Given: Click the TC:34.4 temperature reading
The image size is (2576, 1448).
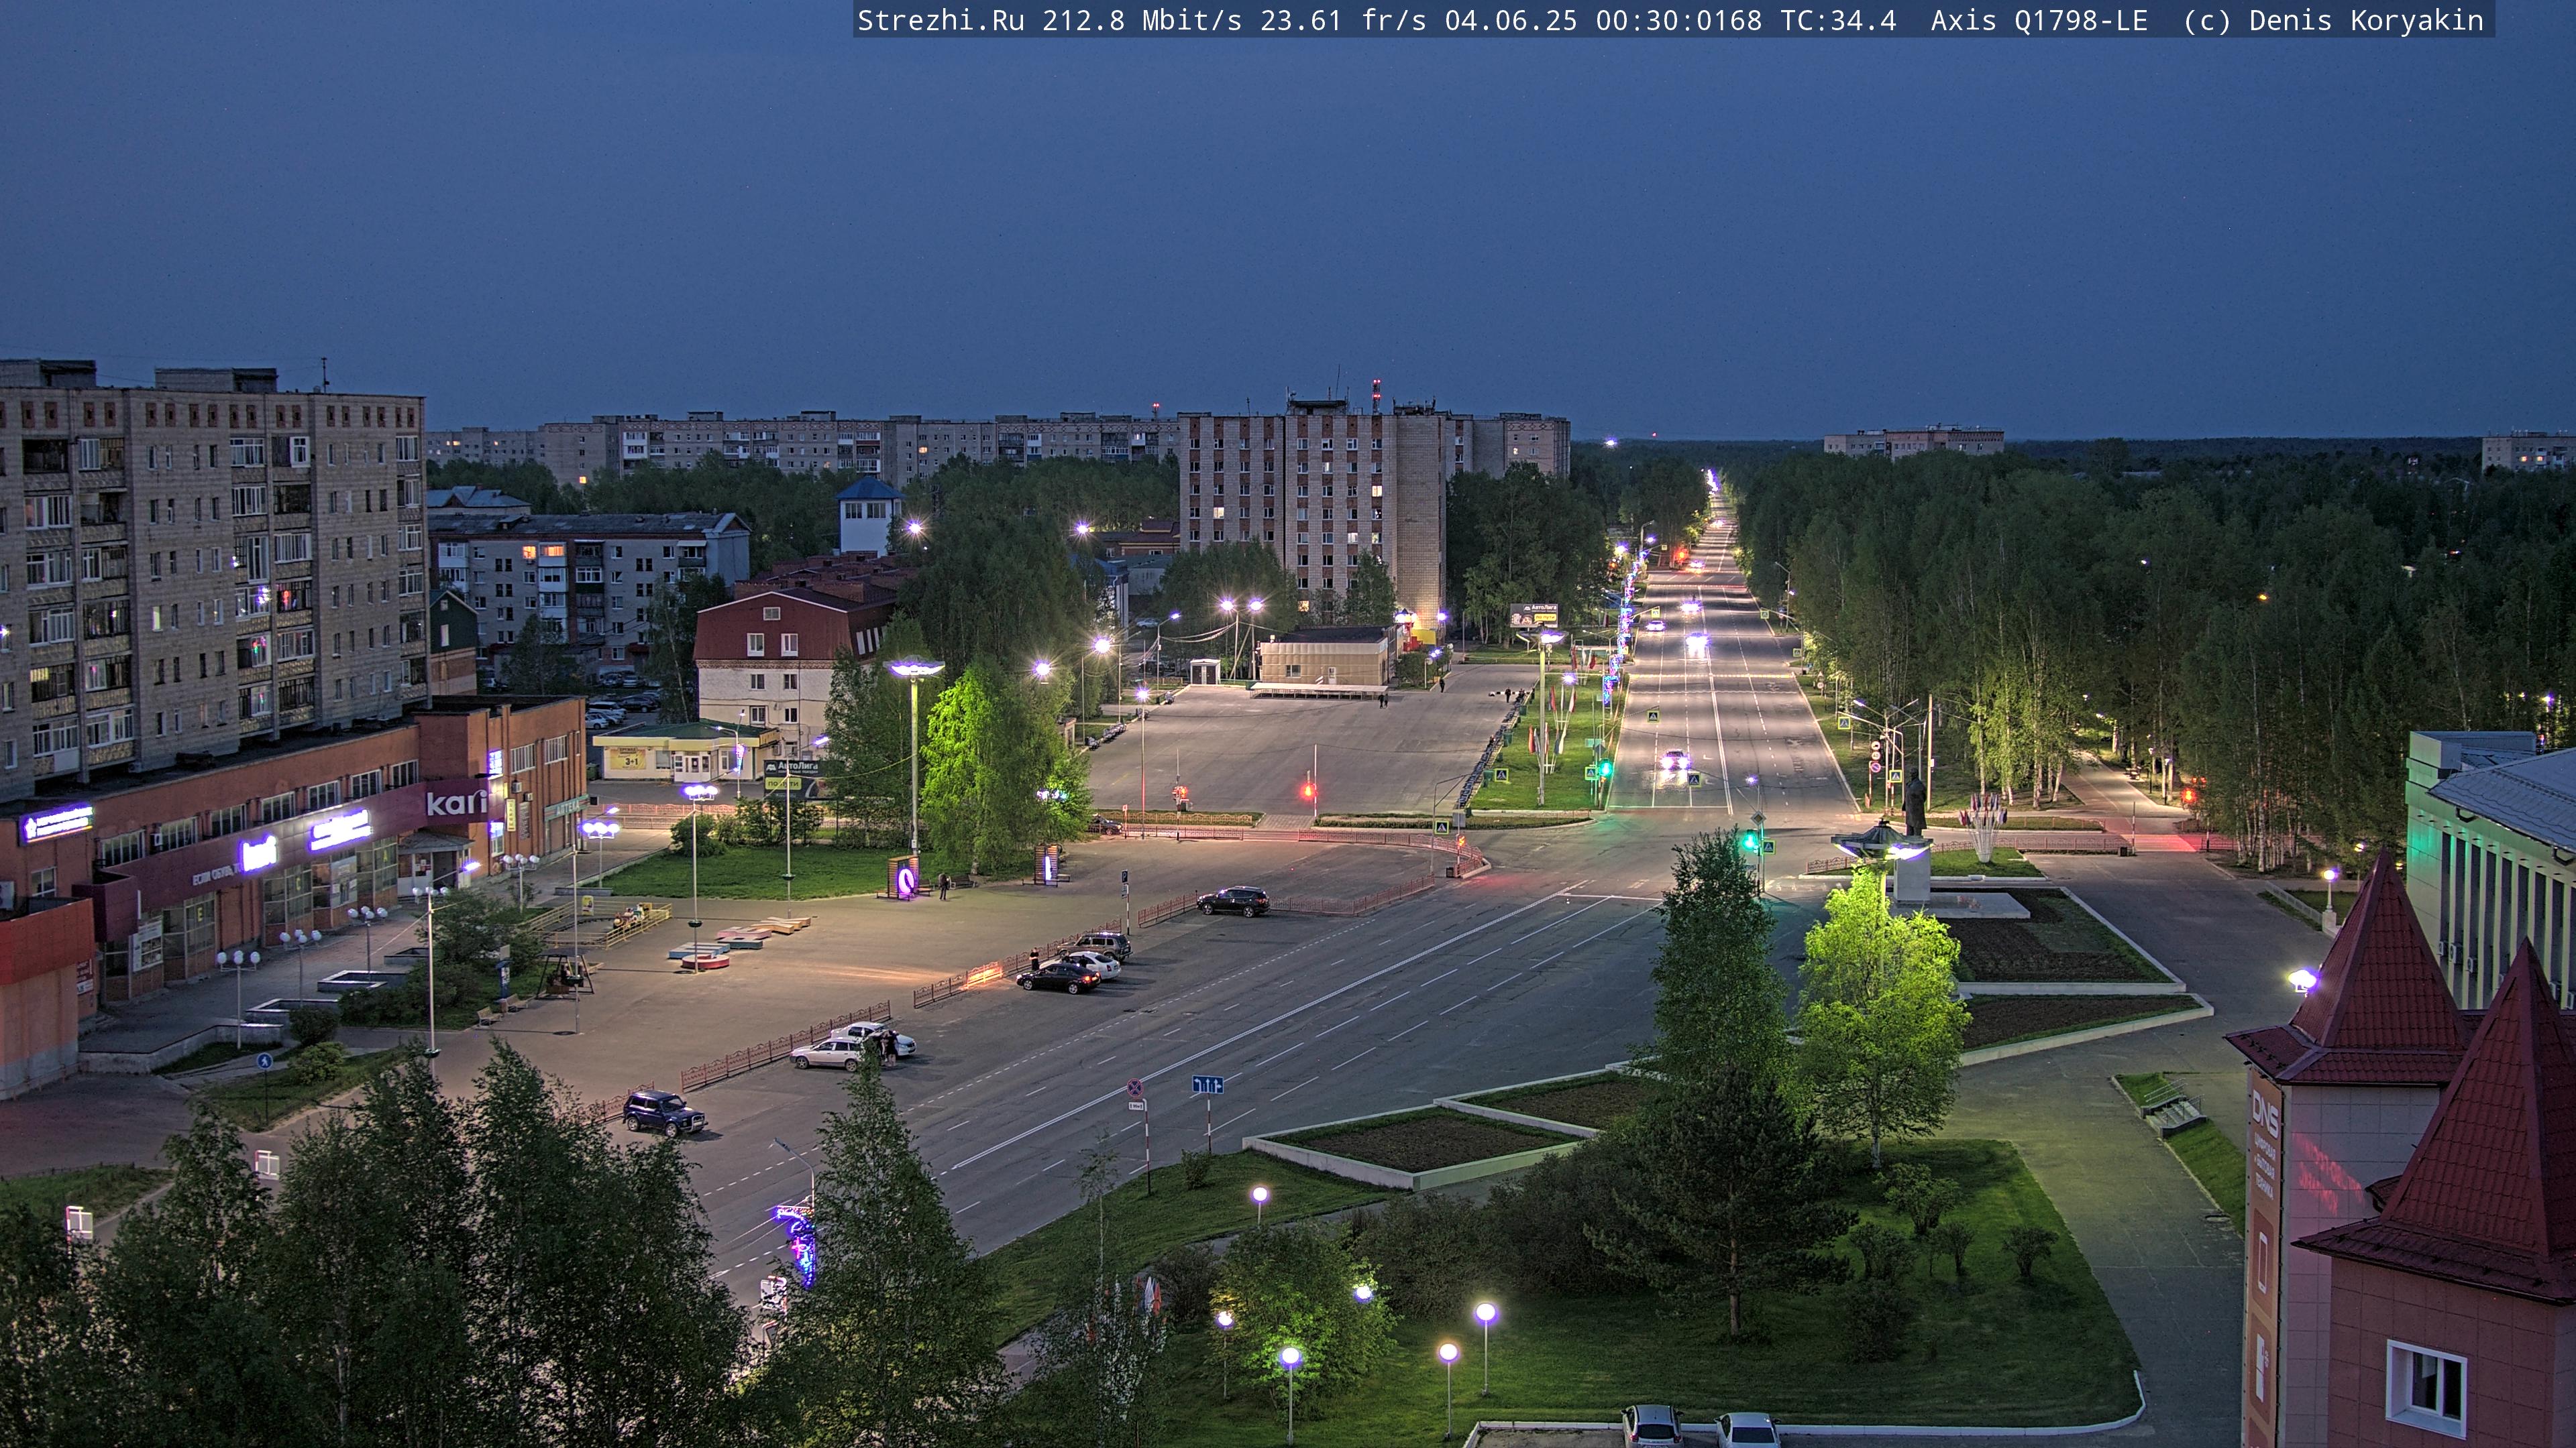Looking at the screenshot, I should coord(1838,20).
